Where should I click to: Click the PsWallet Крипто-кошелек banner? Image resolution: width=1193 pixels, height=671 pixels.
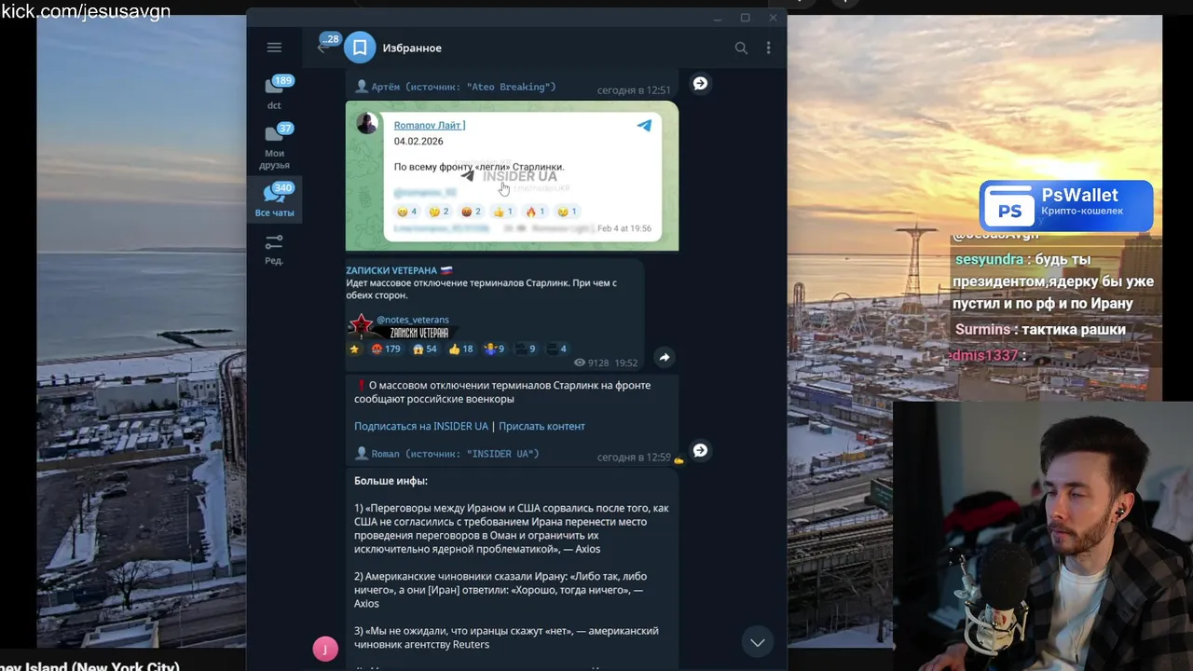pyautogui.click(x=1066, y=205)
